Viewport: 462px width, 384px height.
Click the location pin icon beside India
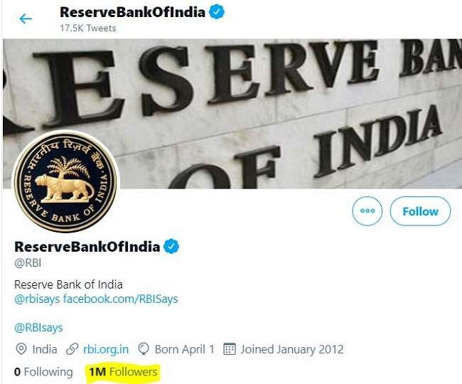tap(21, 349)
